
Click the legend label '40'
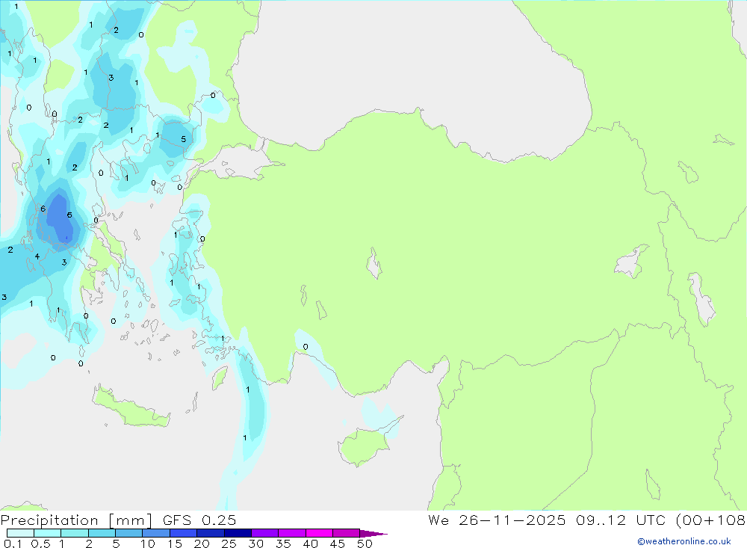(311, 544)
